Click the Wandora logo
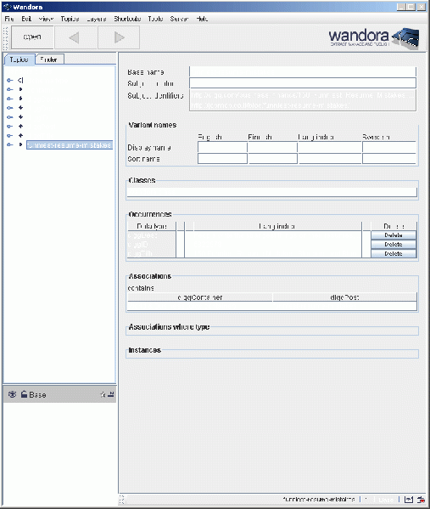The height and width of the screenshot is (509, 430). pyautogui.click(x=374, y=37)
